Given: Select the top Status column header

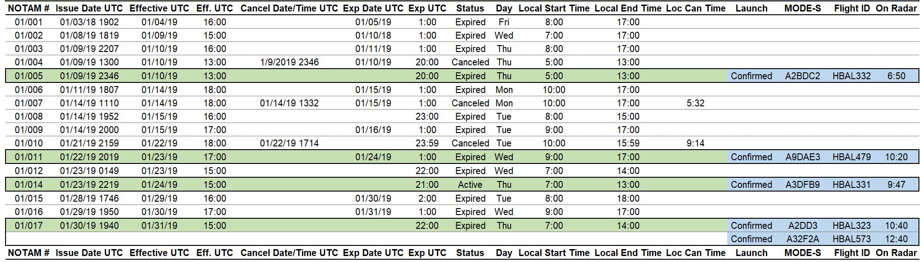Looking at the screenshot, I should (470, 8).
